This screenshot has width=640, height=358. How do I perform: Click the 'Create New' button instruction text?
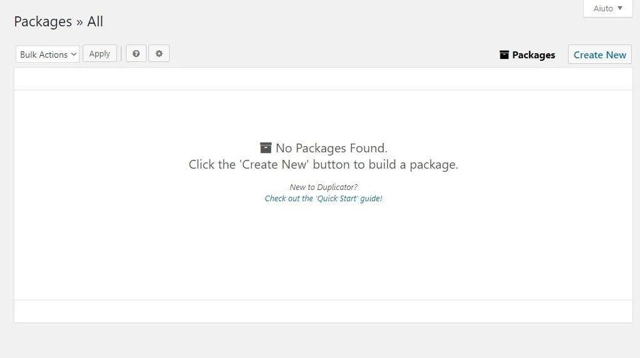coord(323,164)
